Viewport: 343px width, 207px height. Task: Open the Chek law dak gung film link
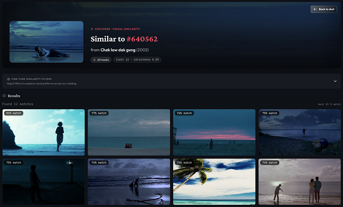pos(118,50)
